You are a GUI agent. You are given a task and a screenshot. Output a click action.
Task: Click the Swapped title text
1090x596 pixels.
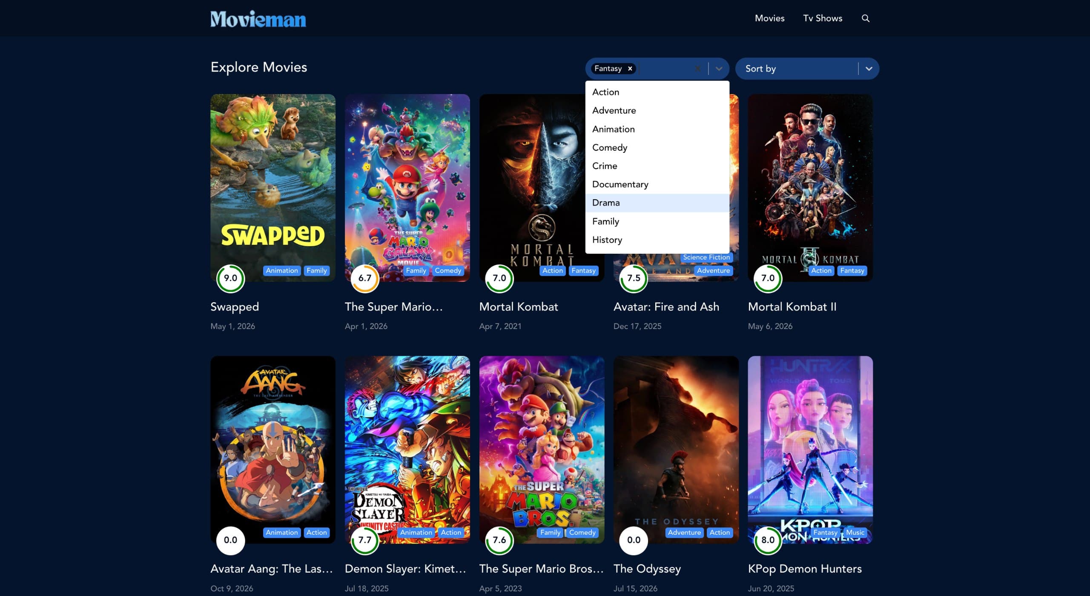click(x=235, y=307)
